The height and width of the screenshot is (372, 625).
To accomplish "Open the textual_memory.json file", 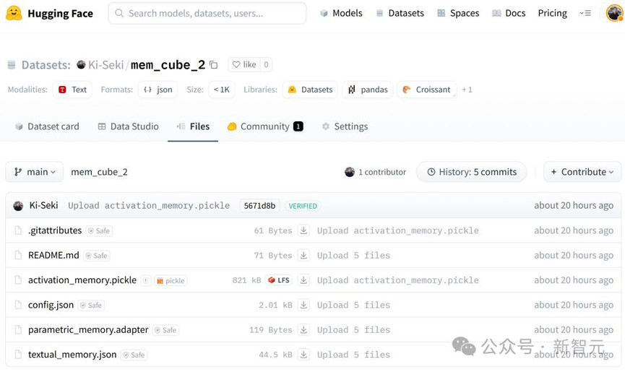I will (x=72, y=355).
